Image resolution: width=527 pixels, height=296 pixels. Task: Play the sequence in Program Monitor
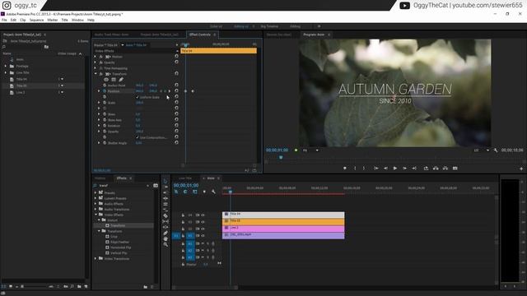395,168
